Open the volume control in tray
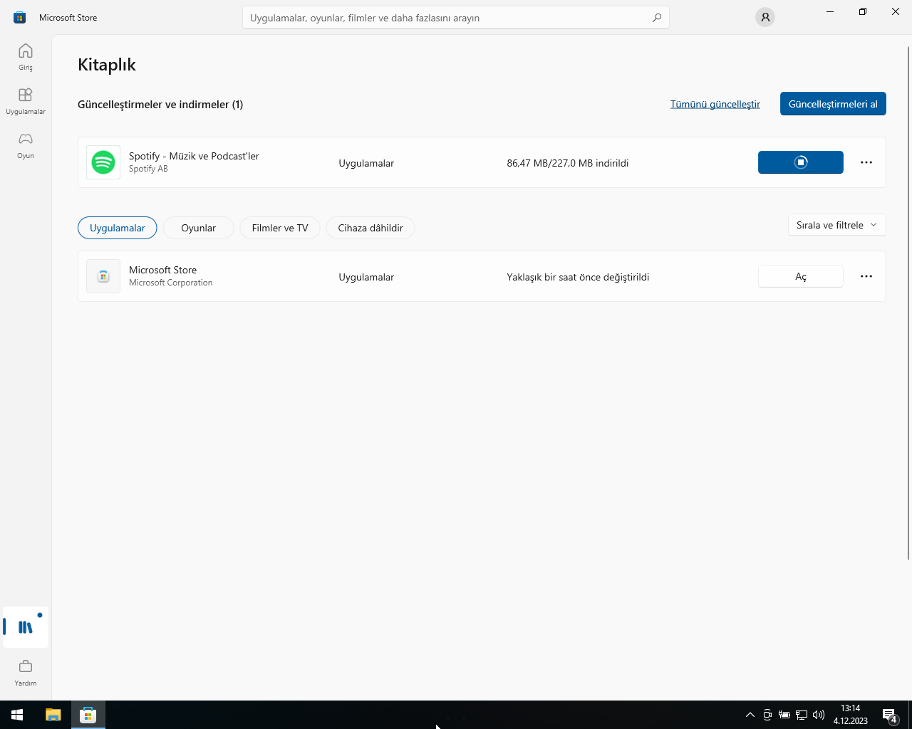This screenshot has width=912, height=729. coord(819,715)
